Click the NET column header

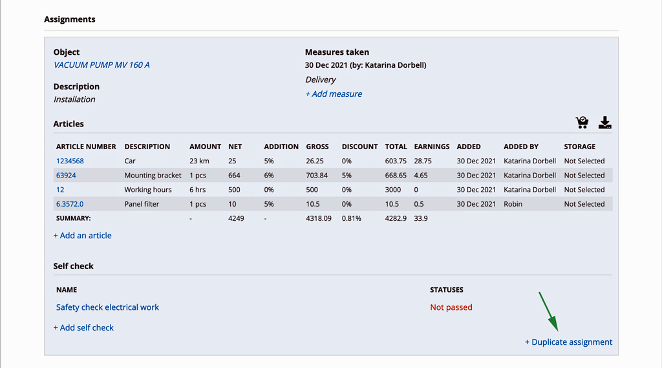(x=235, y=147)
